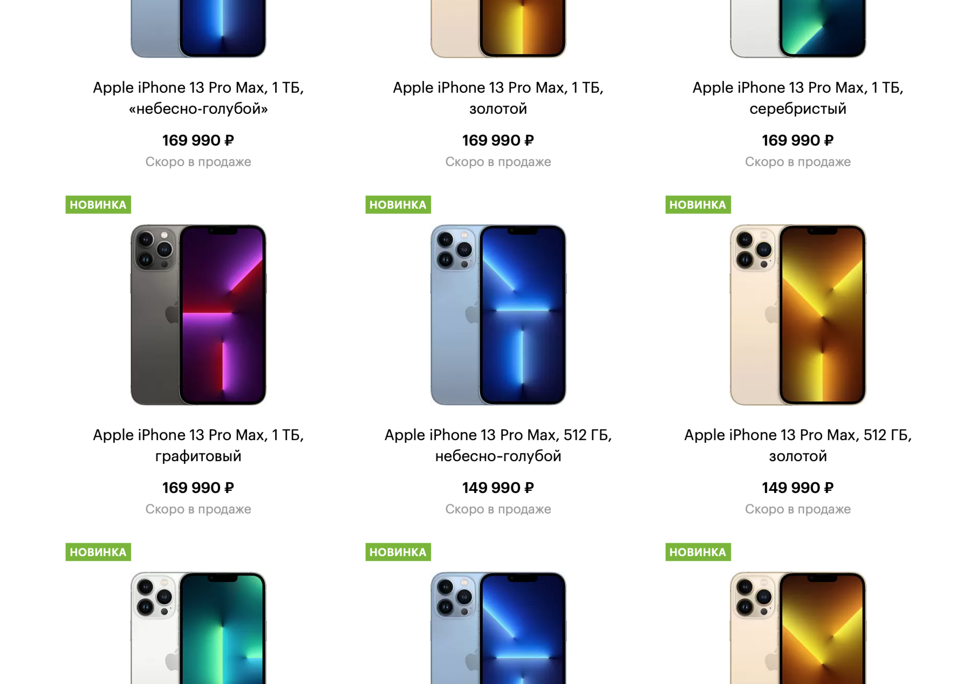Open the top-row gold 1 ТБ iPhone image
This screenshot has width=956, height=684.
coord(498,29)
